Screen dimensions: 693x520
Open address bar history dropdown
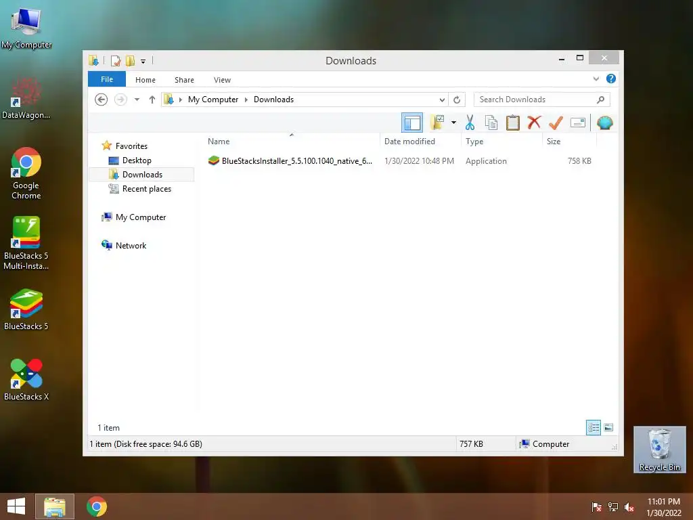pyautogui.click(x=442, y=100)
